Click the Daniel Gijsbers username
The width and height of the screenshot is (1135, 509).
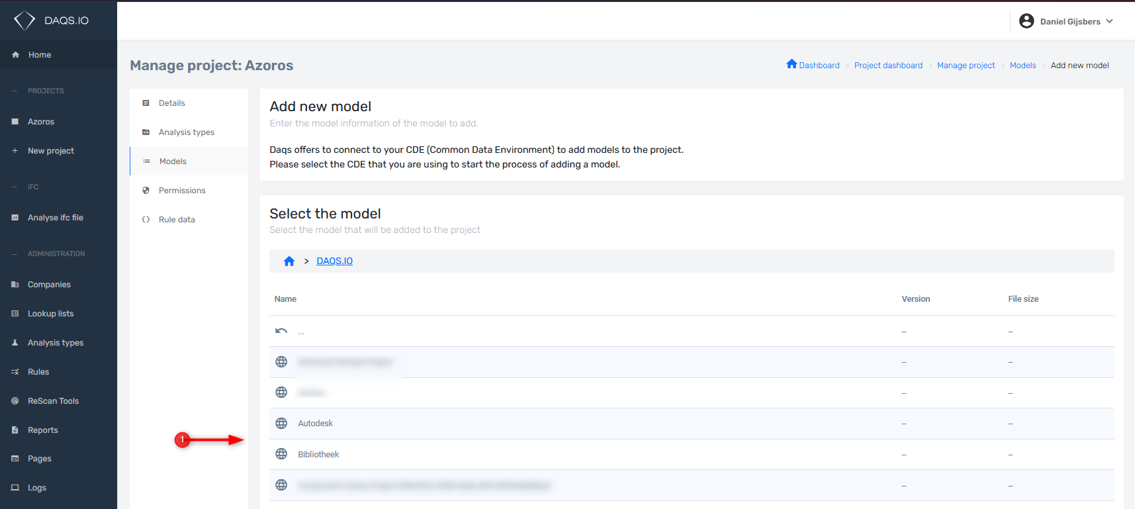[1070, 22]
